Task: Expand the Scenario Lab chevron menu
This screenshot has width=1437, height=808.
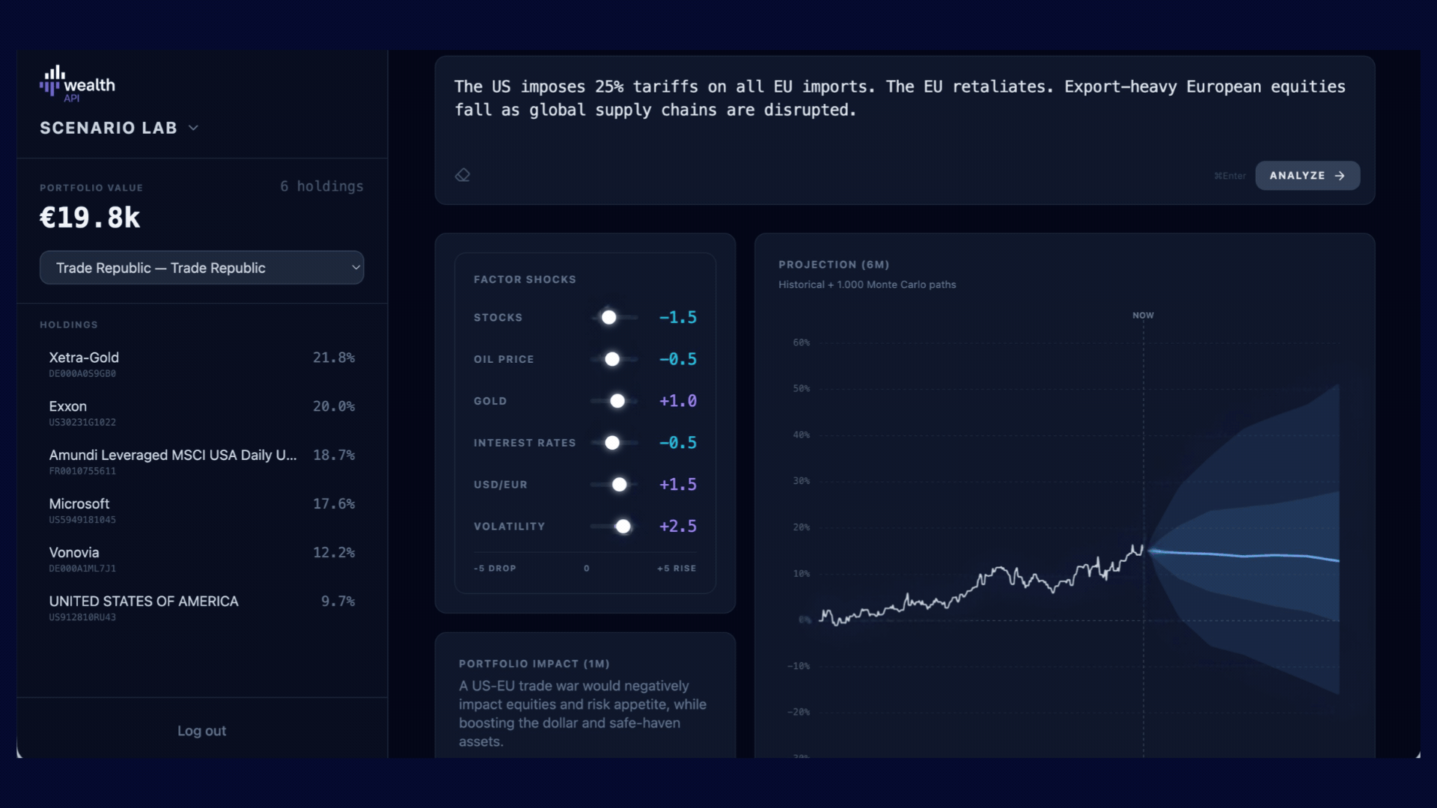Action: [x=194, y=128]
